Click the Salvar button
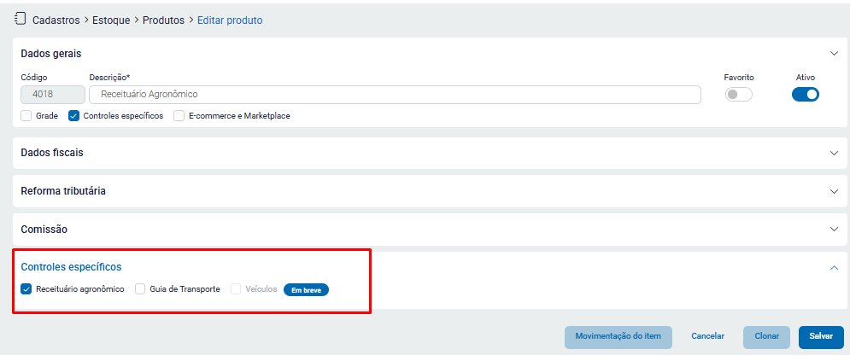850x355 pixels. tap(821, 336)
